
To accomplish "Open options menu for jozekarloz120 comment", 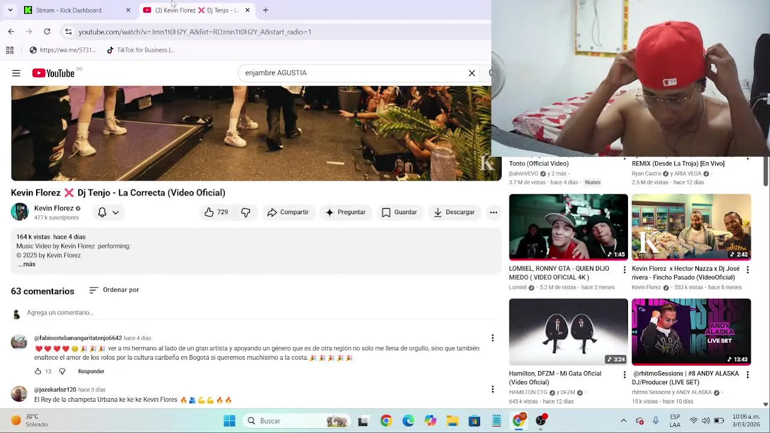I will [493, 389].
